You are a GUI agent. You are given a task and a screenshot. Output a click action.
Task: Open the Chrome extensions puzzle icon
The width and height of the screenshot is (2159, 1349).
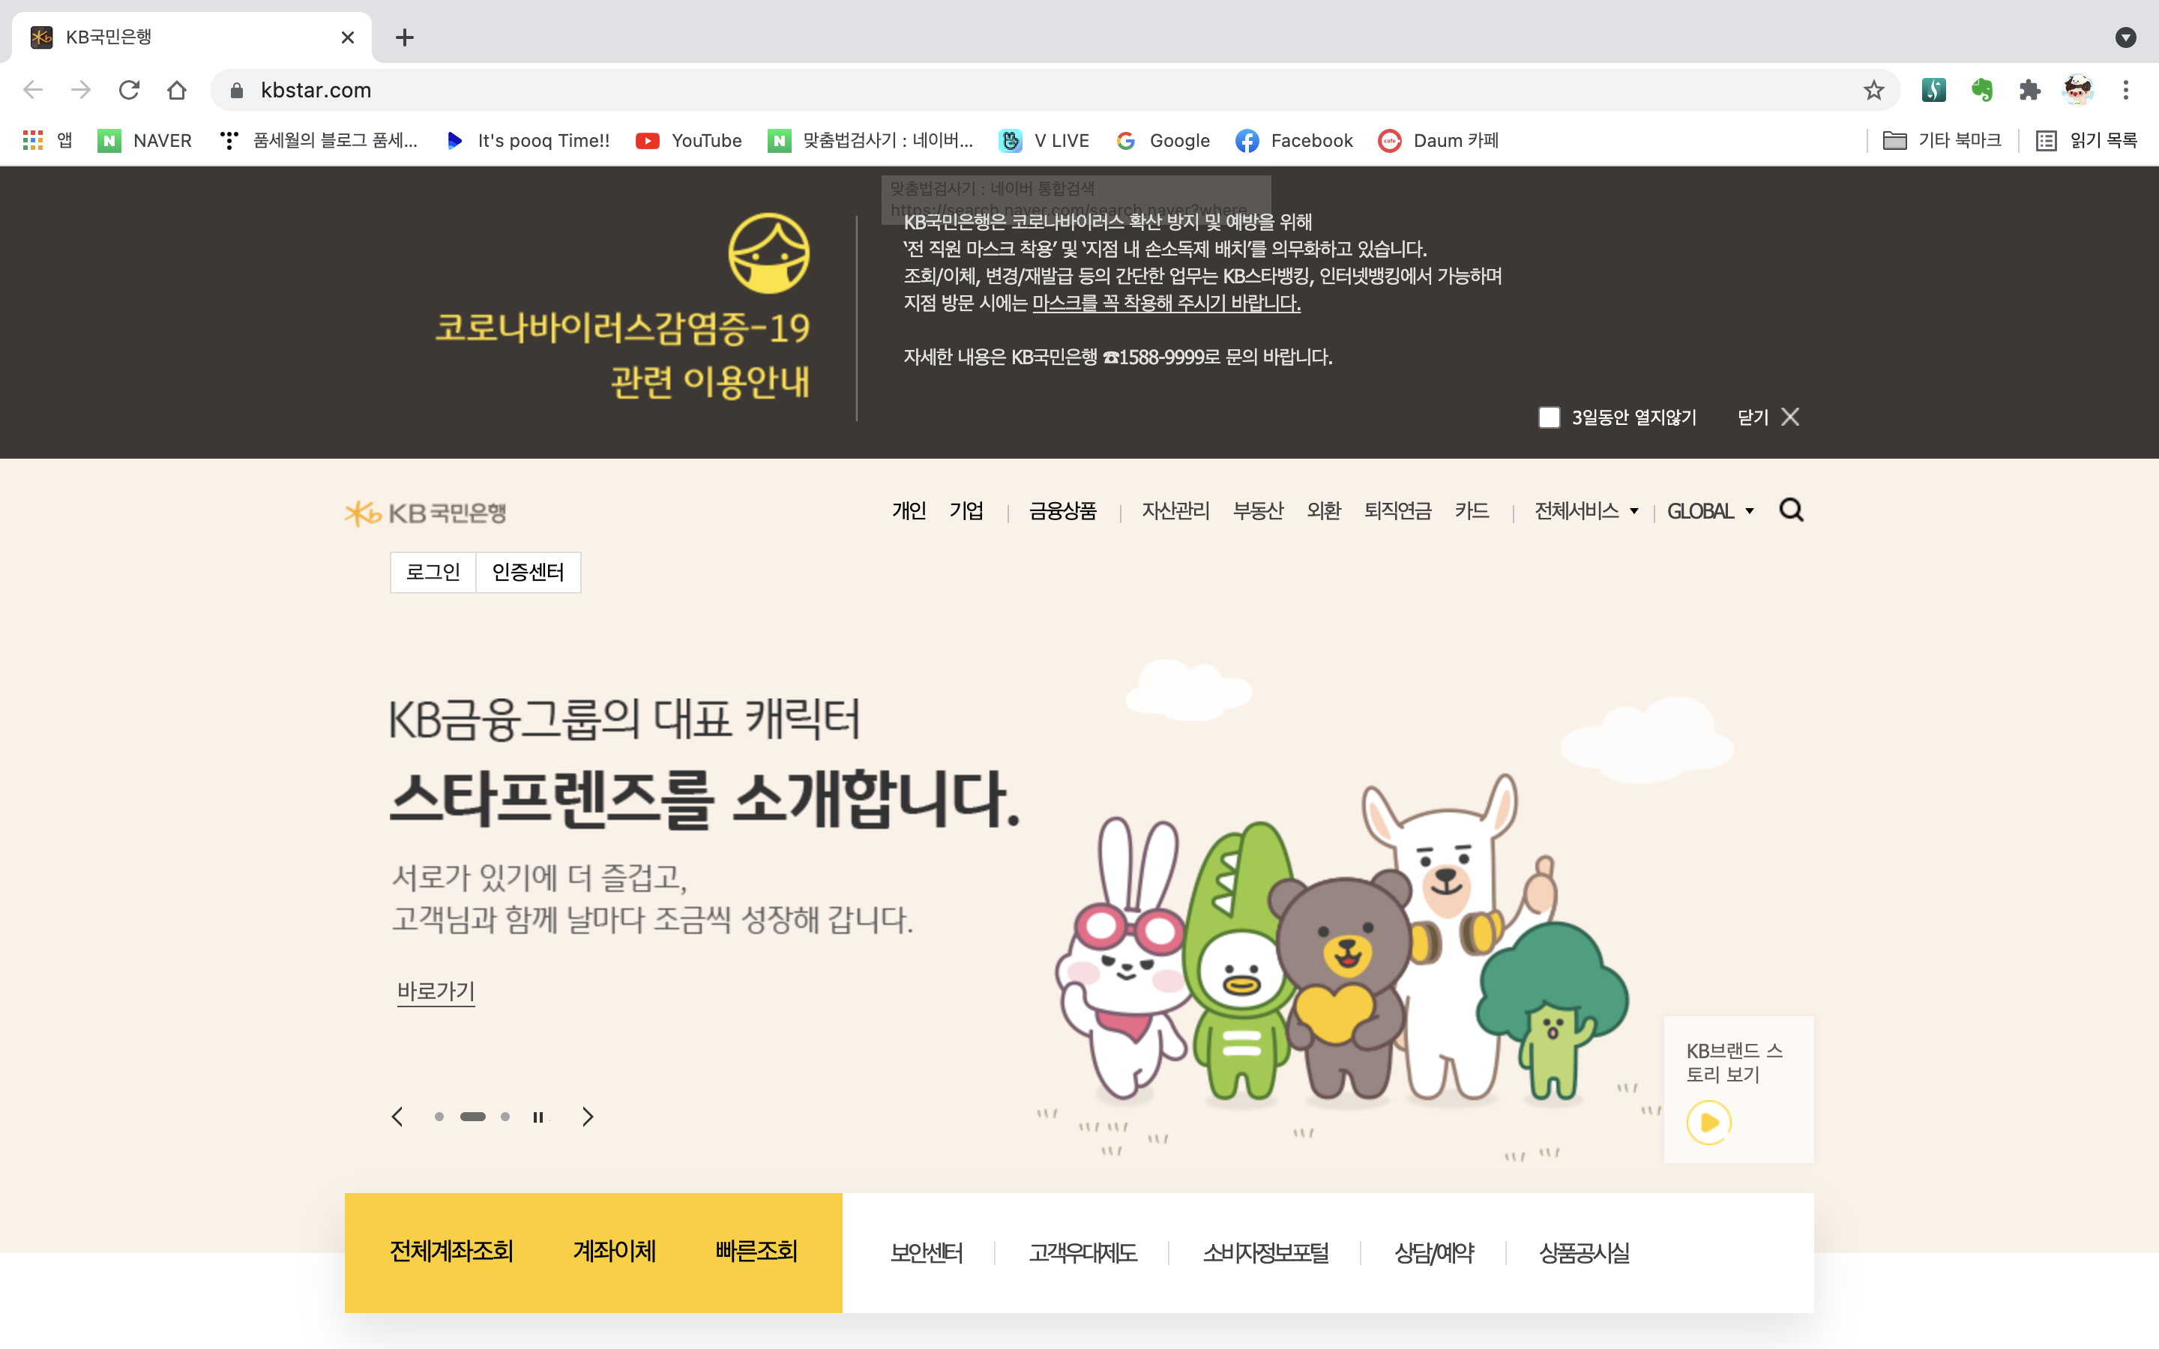click(x=2029, y=90)
